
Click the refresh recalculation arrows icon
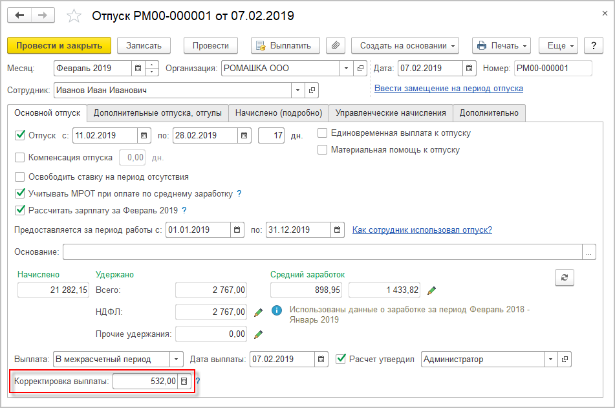click(x=565, y=277)
